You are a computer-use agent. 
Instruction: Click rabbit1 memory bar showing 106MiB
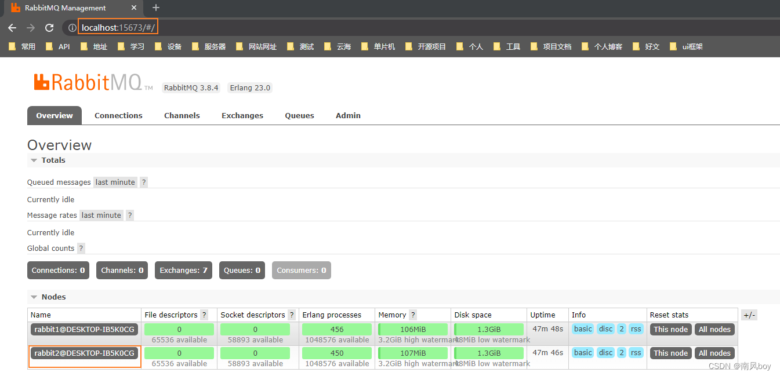413,329
